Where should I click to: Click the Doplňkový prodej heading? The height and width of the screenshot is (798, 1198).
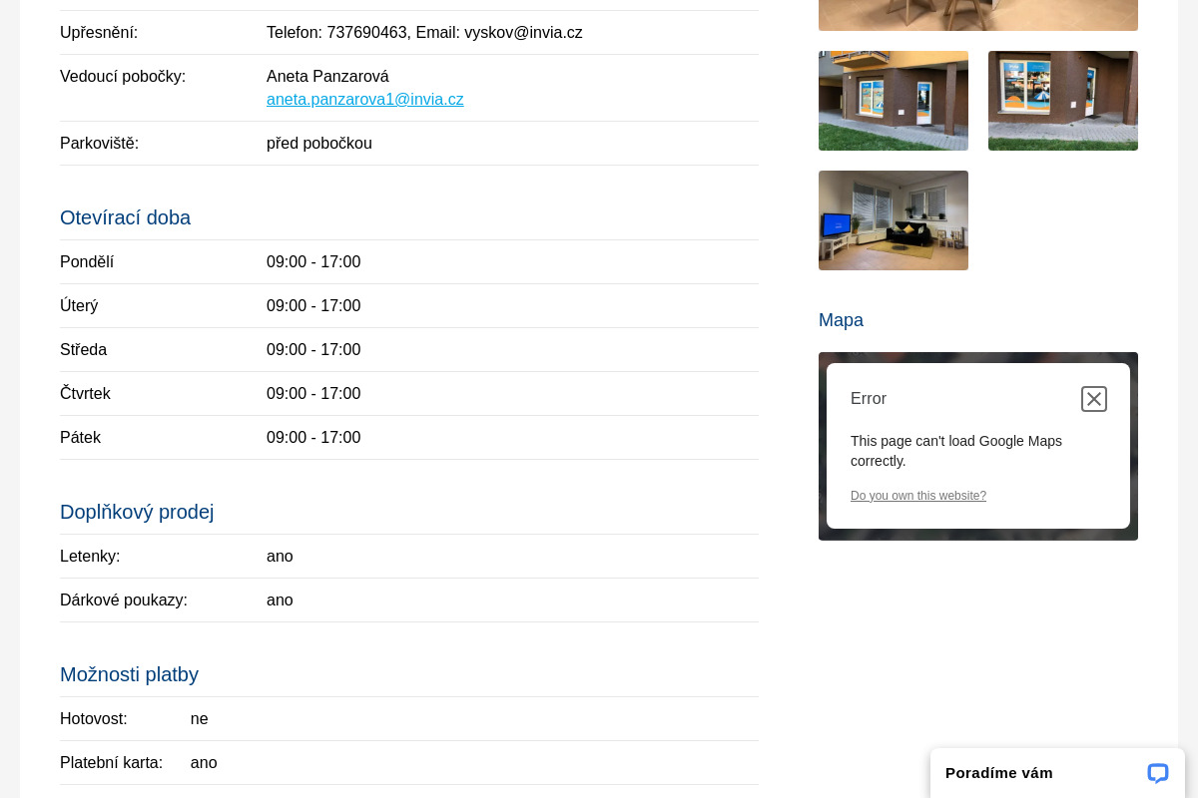click(137, 512)
